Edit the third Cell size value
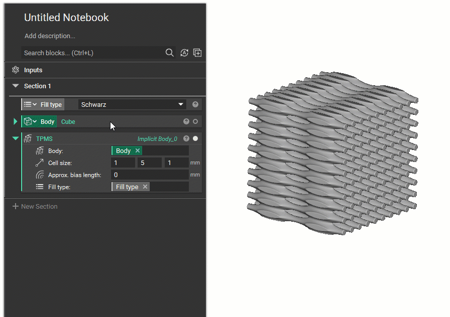 [x=176, y=163]
